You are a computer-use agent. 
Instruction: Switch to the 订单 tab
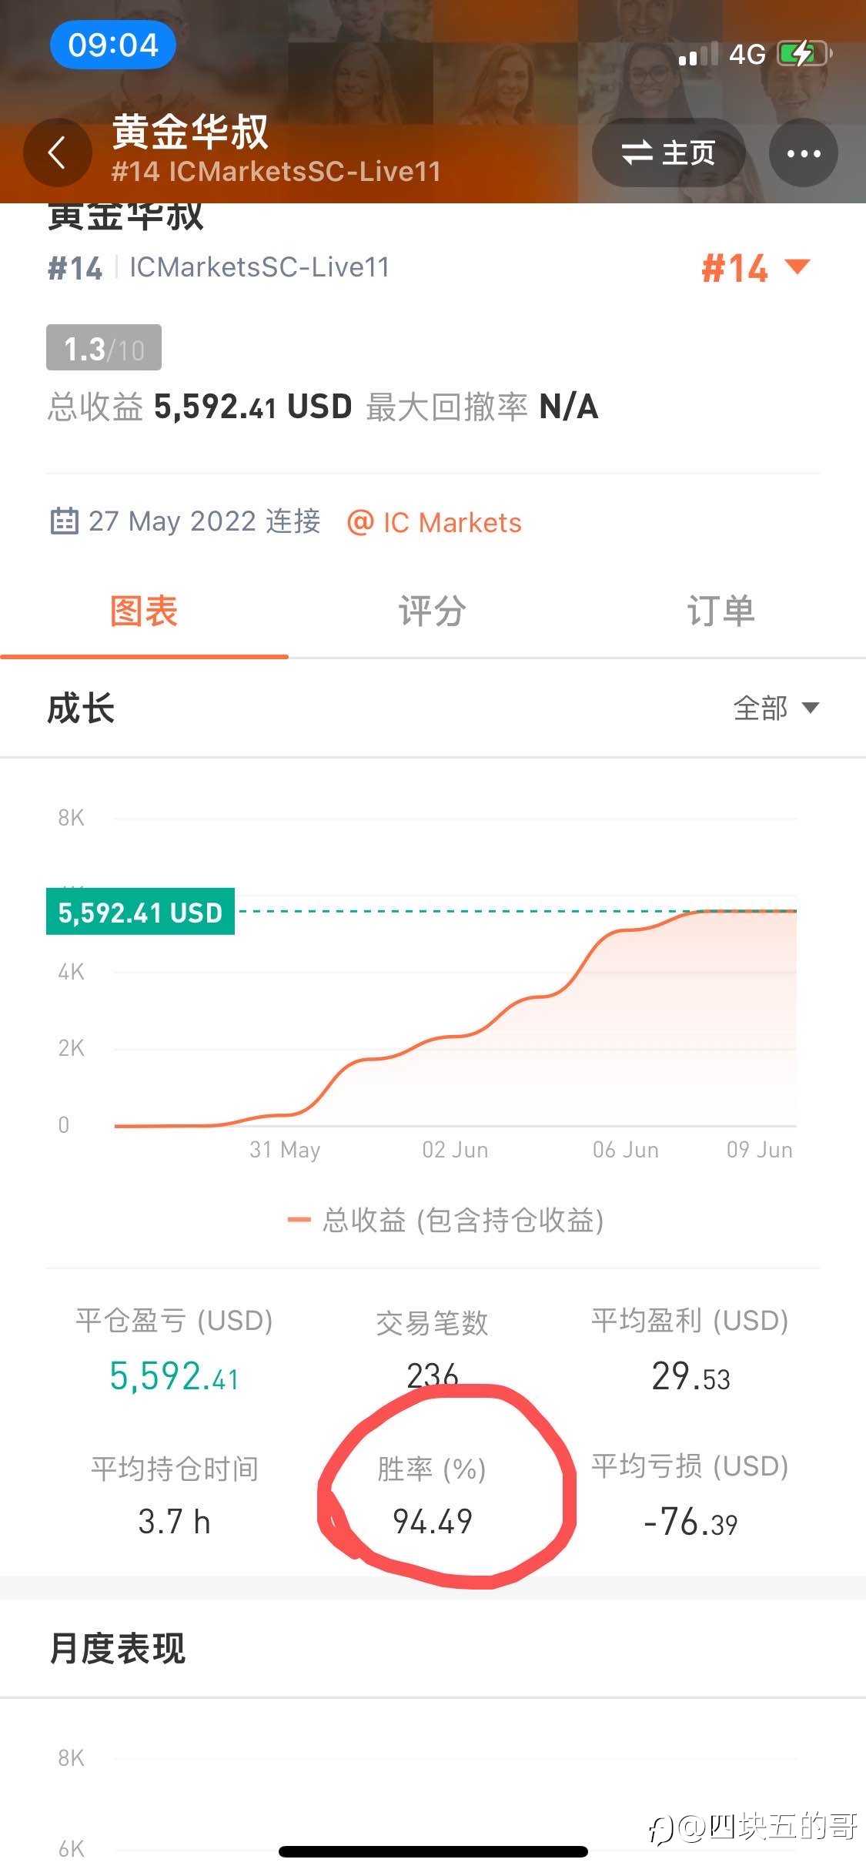[721, 611]
